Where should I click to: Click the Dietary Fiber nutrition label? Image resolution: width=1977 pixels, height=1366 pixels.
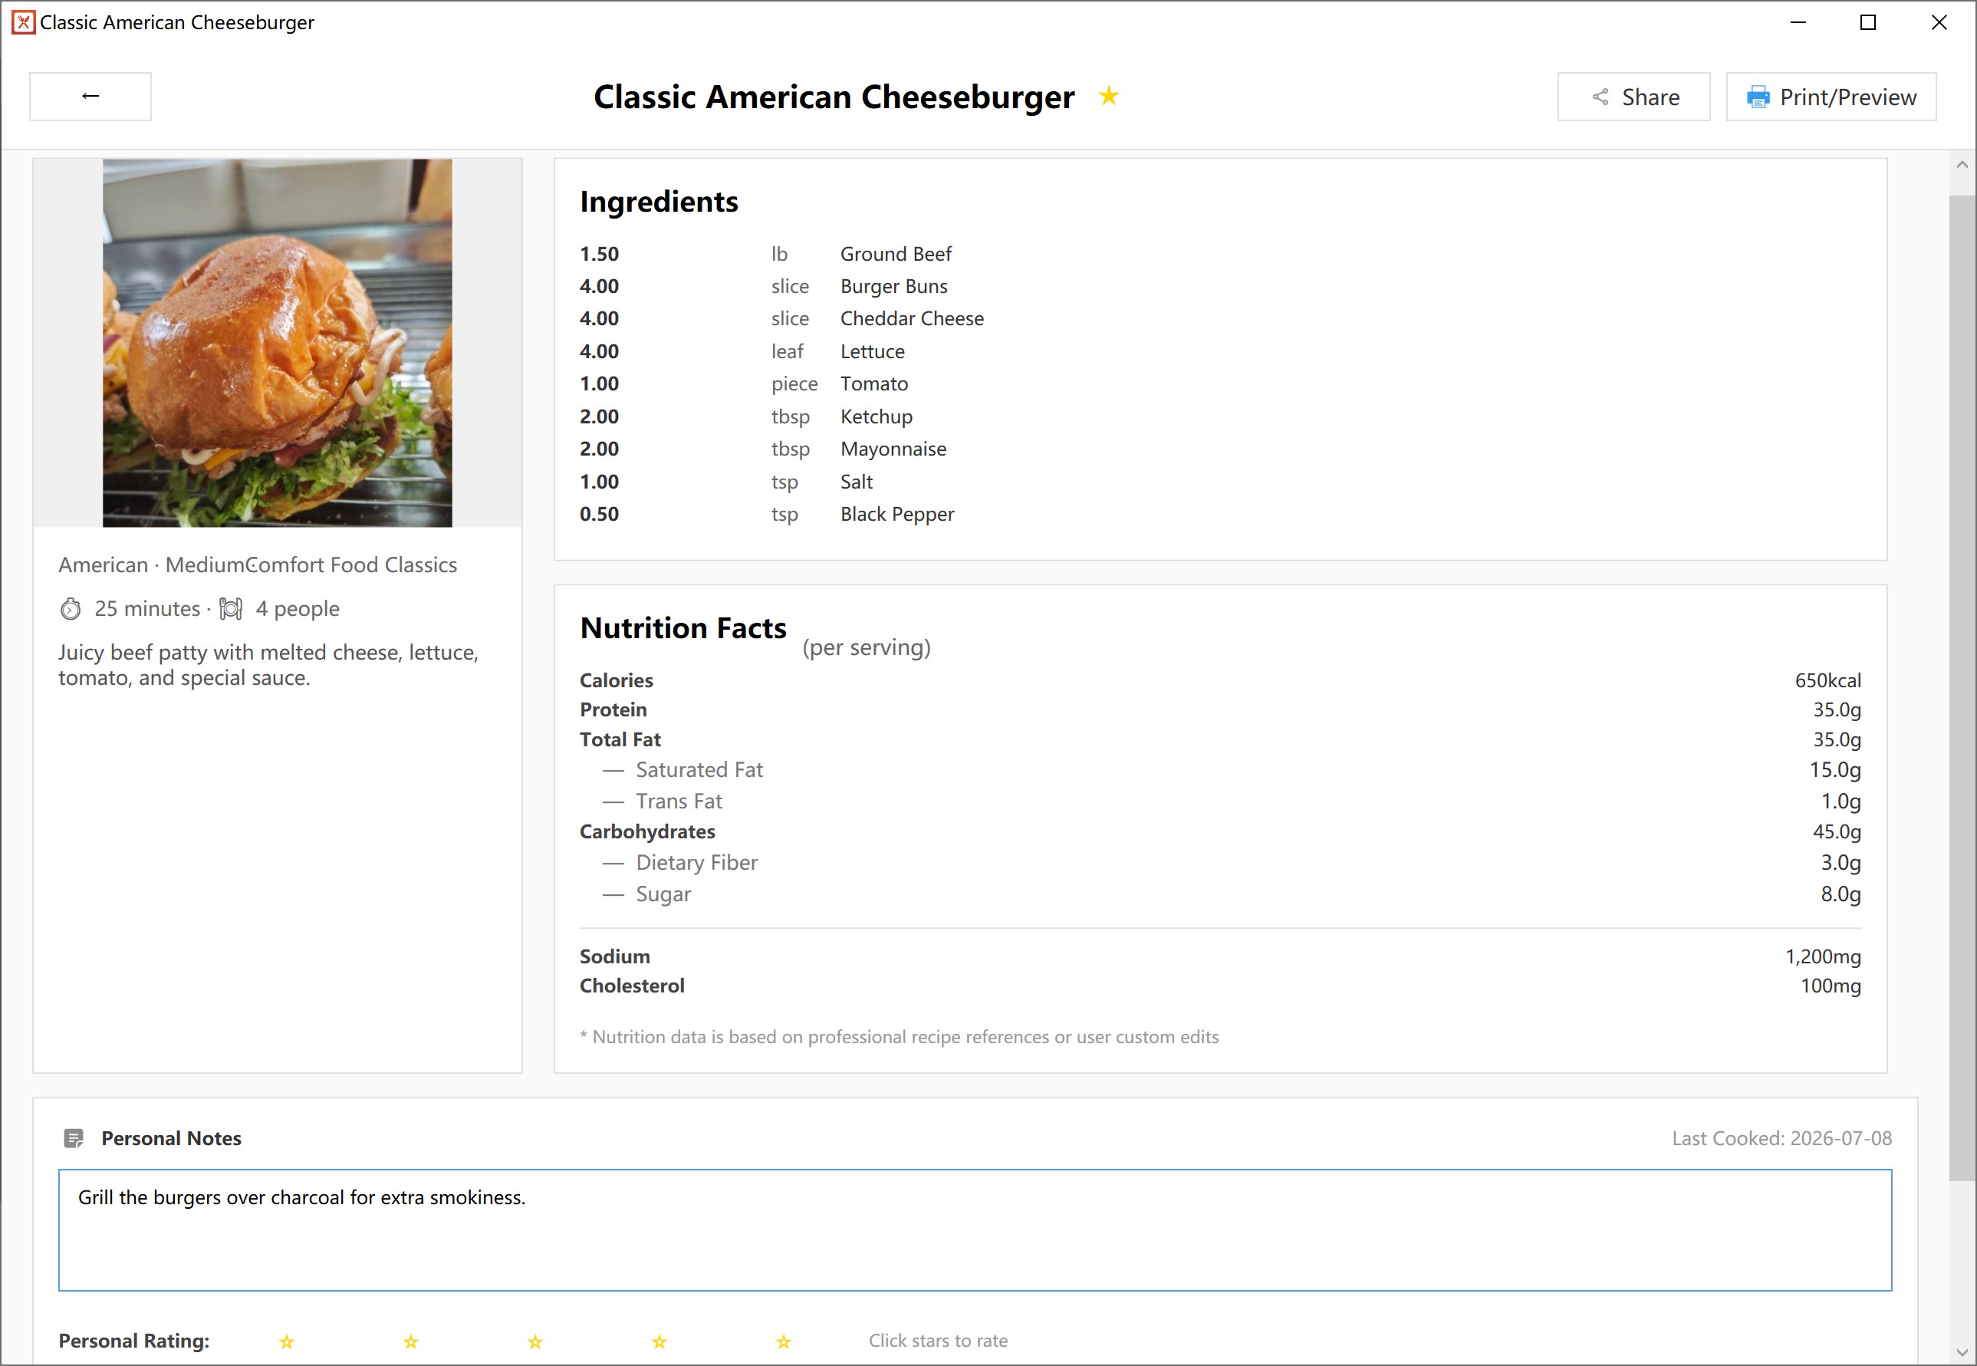coord(696,863)
